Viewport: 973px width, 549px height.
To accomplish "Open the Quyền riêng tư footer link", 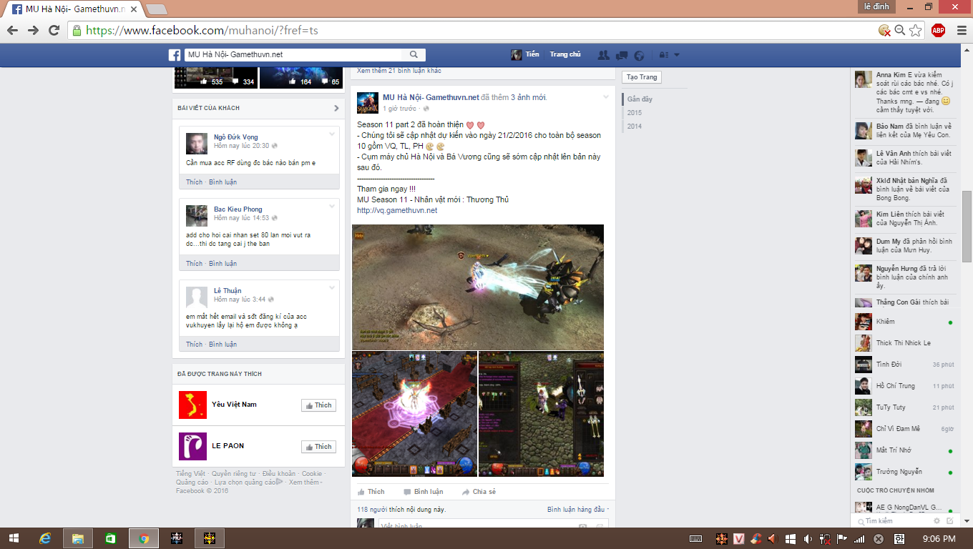I will (234, 473).
